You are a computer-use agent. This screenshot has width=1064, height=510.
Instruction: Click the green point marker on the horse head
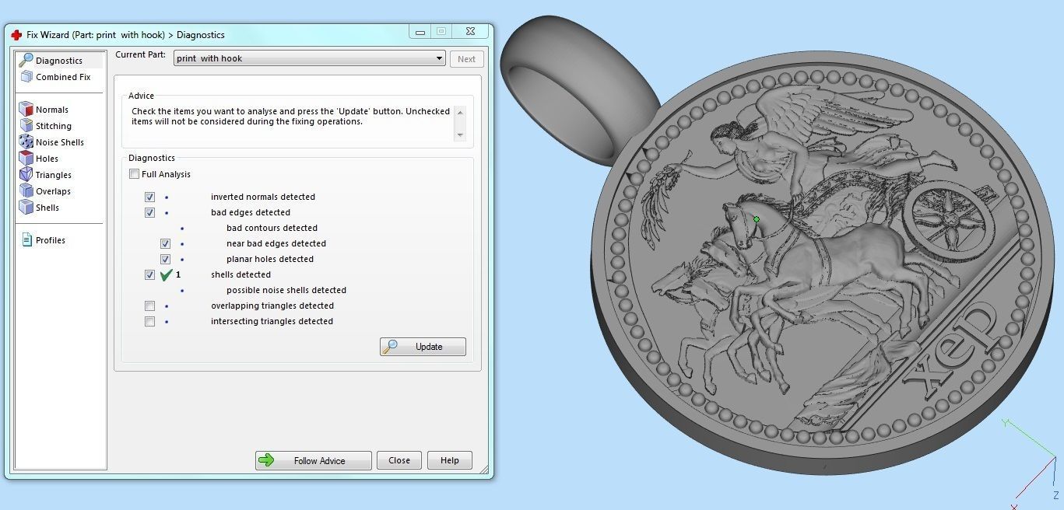tap(756, 219)
